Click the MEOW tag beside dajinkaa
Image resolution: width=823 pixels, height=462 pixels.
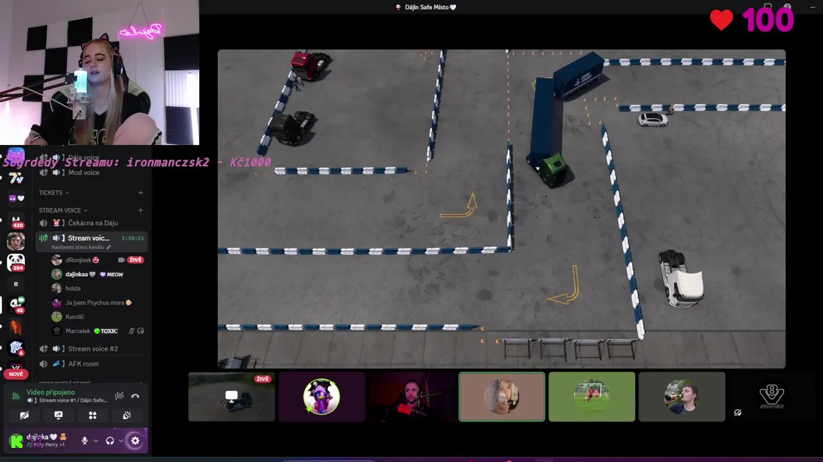tap(111, 274)
